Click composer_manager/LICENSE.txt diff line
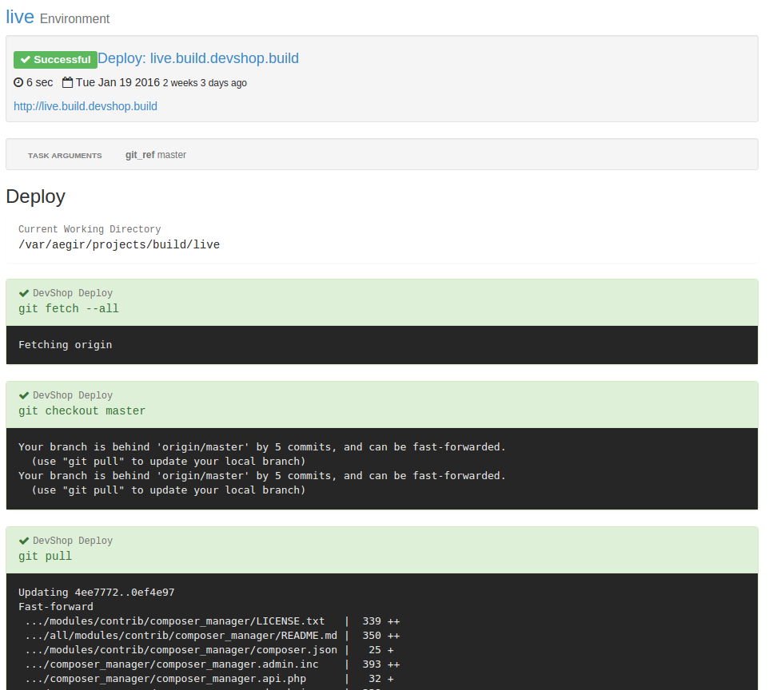Viewport: 769px width, 690px height. click(213, 621)
